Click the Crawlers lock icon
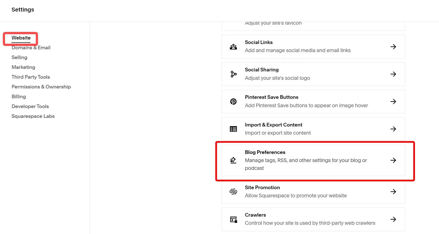Viewport: 439px width, 234px height. 233,219
